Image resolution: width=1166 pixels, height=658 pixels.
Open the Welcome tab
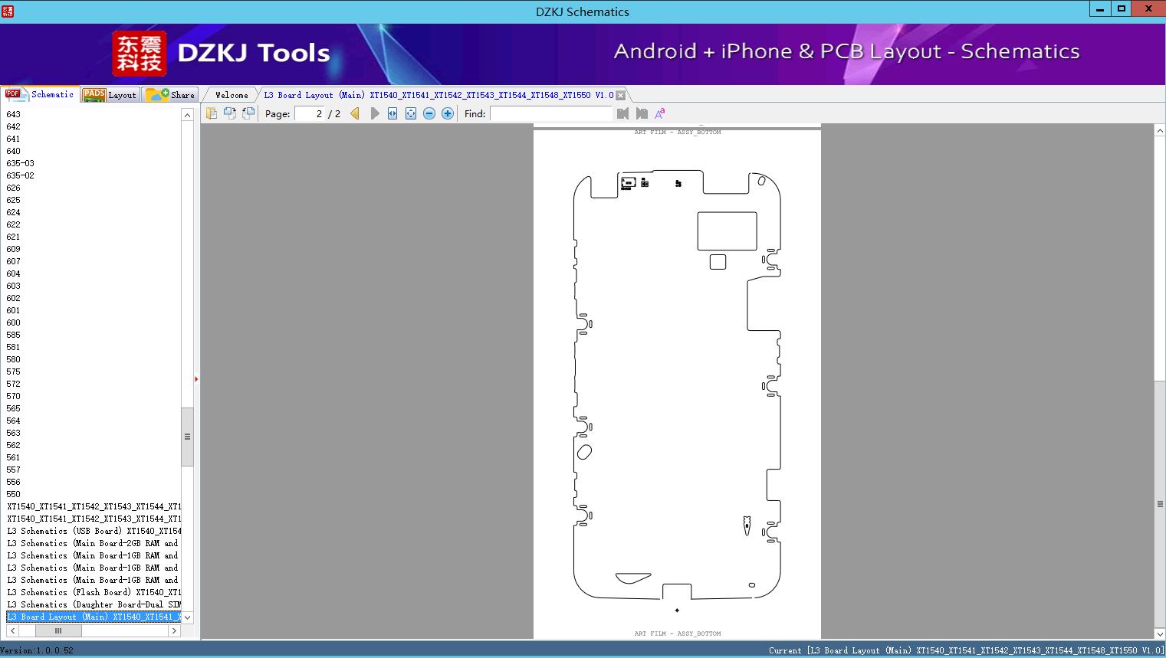pyautogui.click(x=229, y=94)
